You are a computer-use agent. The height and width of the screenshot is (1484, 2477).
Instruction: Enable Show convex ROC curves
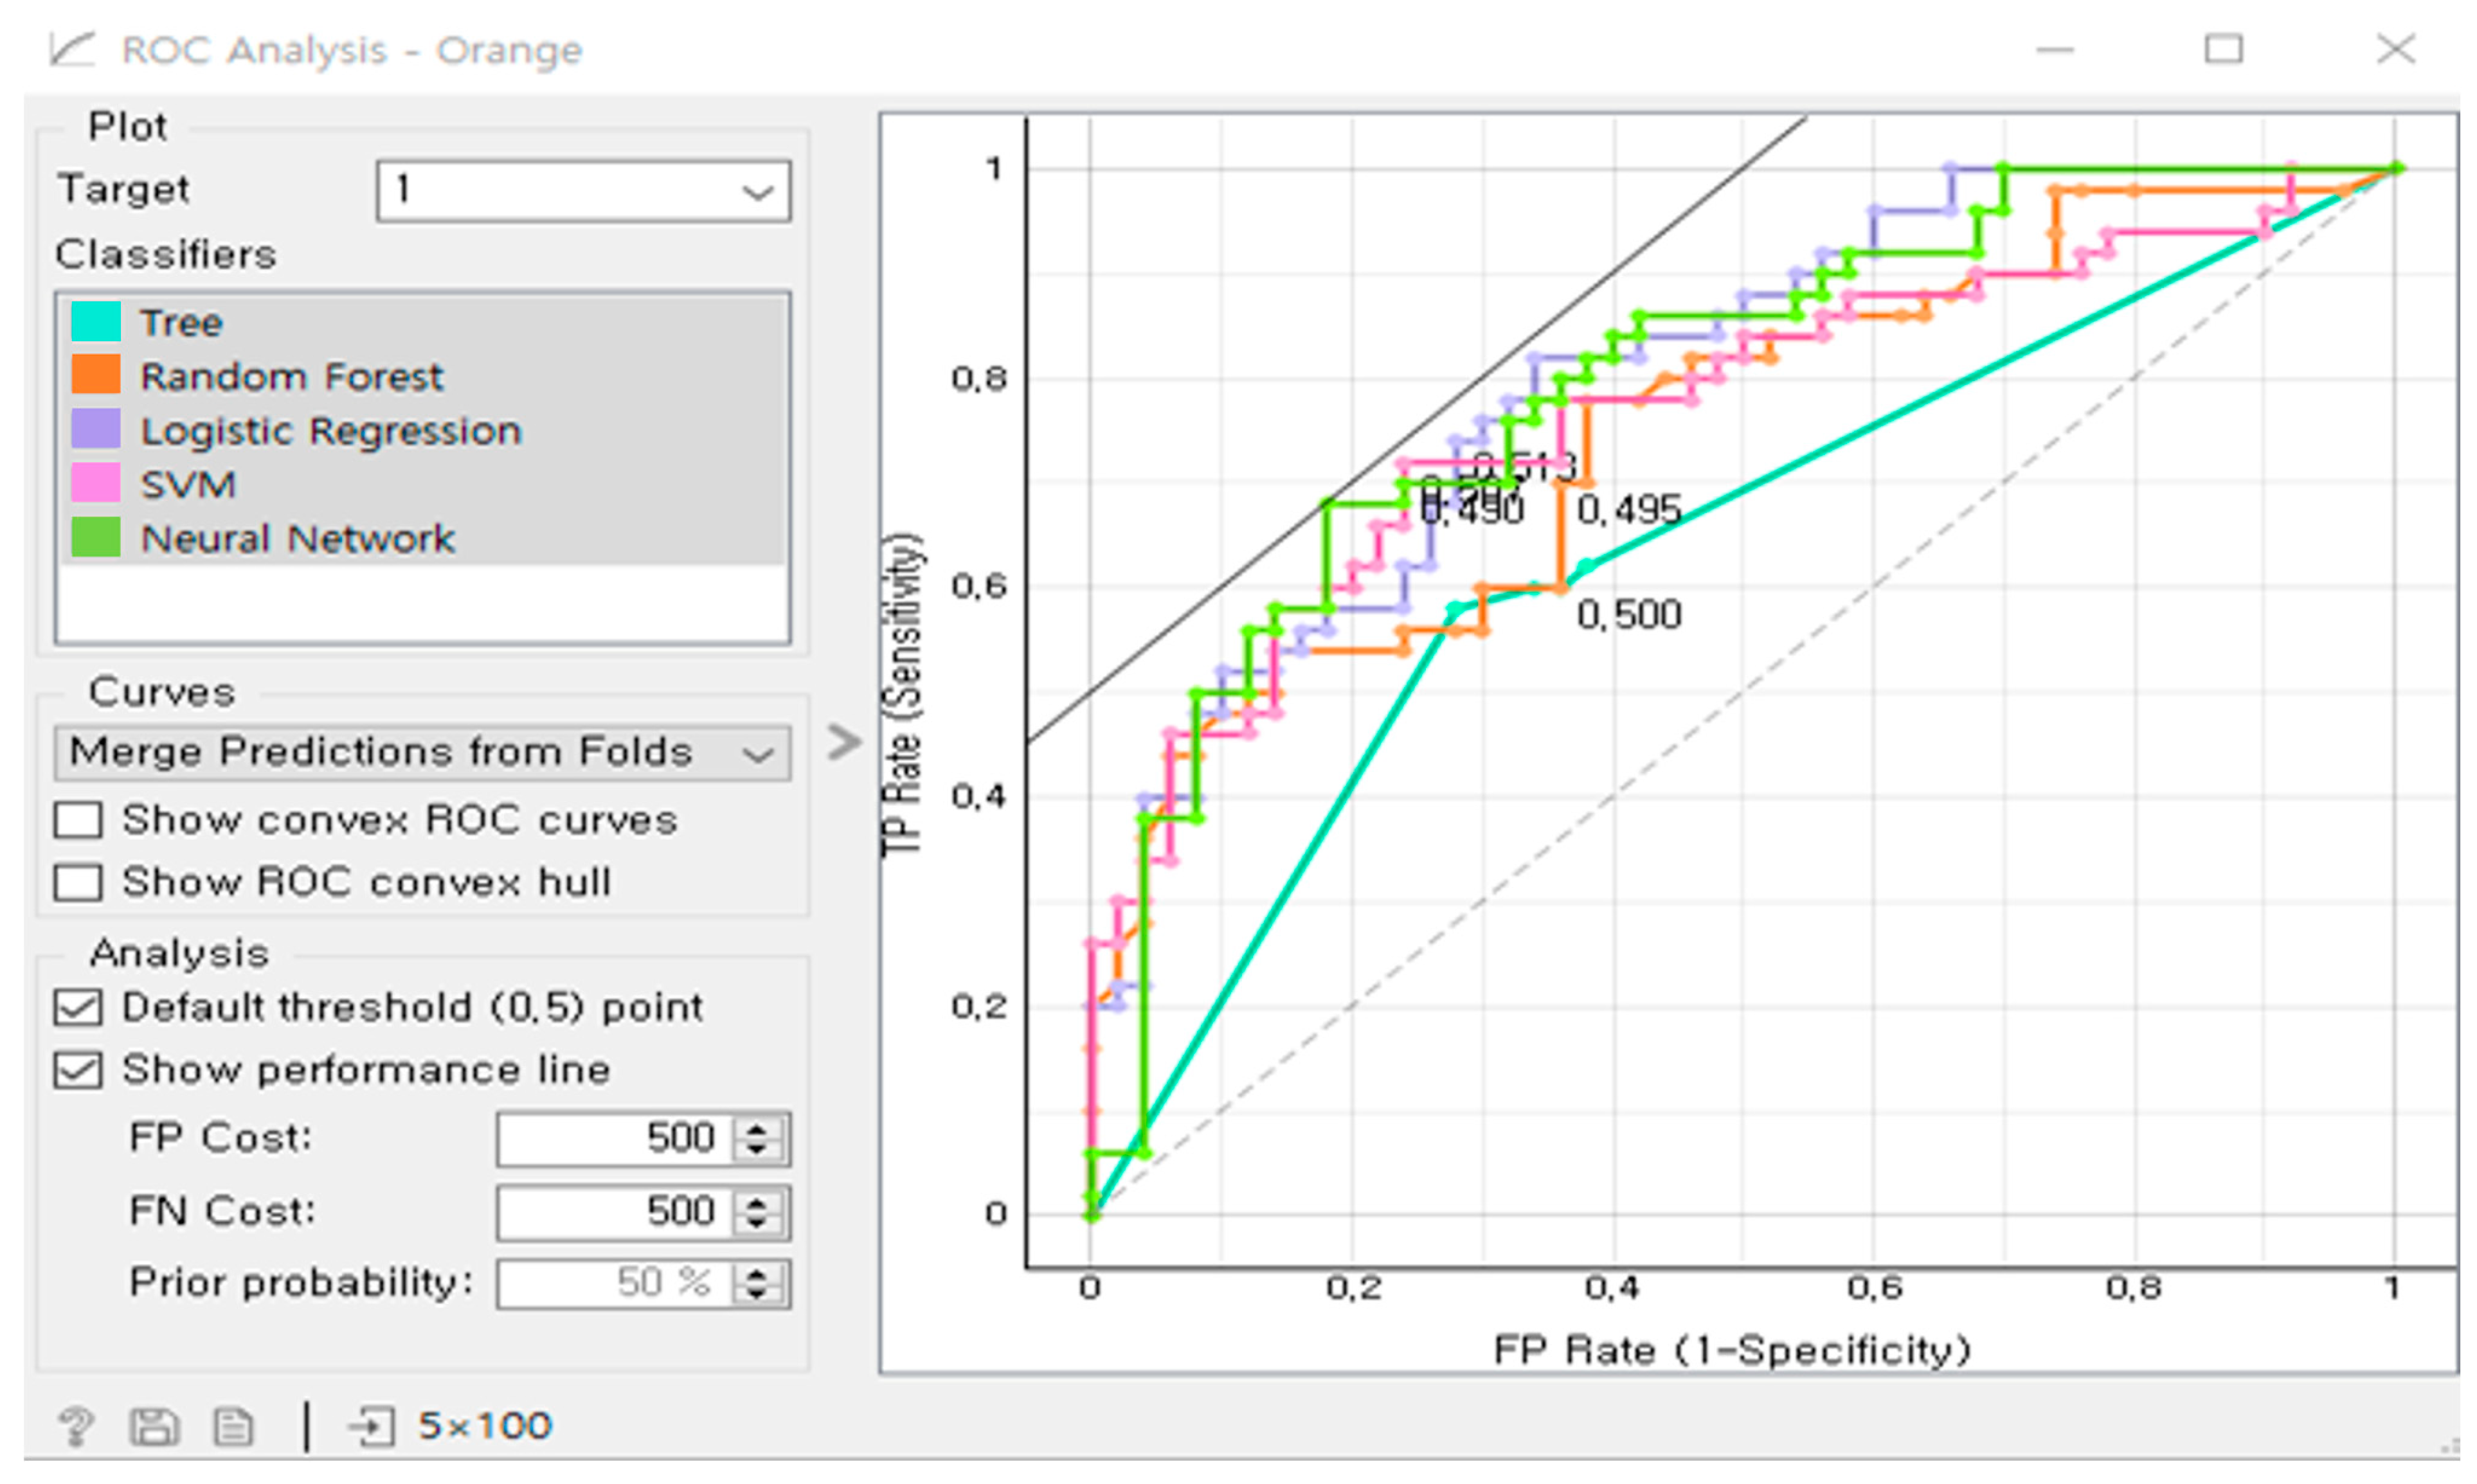(x=78, y=820)
